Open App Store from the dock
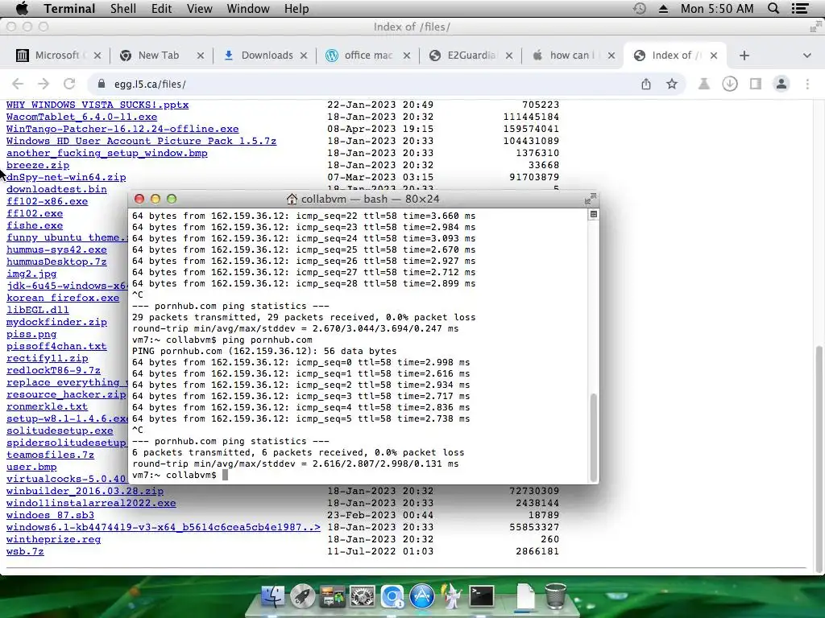The image size is (825, 618). click(x=422, y=596)
